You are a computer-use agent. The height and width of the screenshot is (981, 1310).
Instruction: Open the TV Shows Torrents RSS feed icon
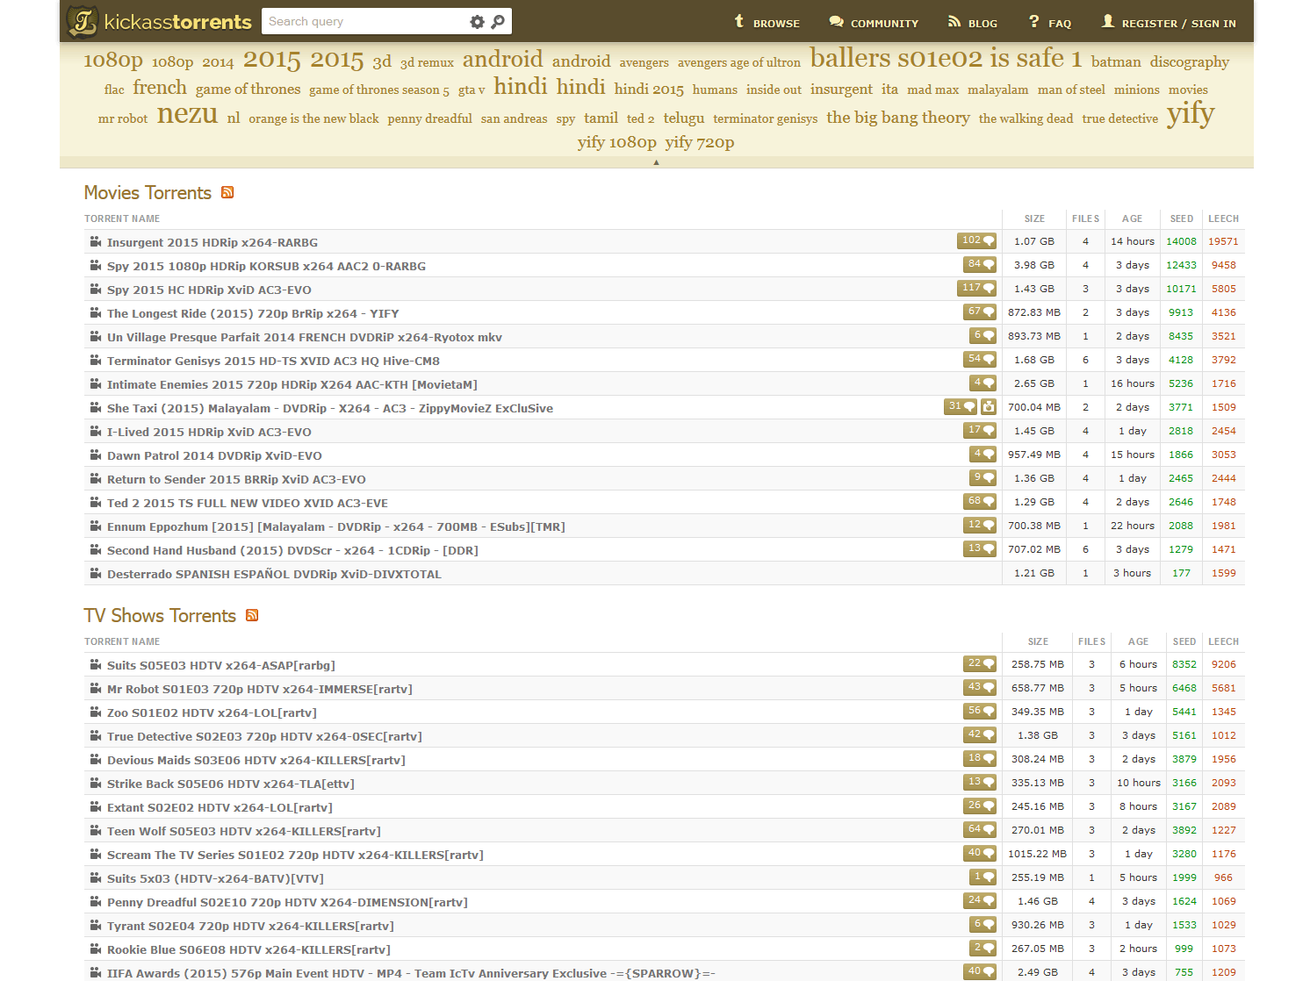[x=252, y=615]
